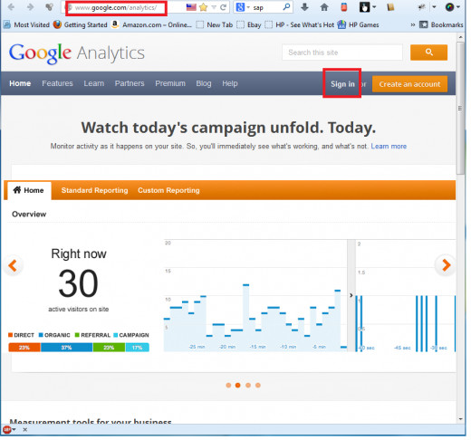Image resolution: width=471 pixels, height=440 pixels.
Task: Click the small arrow on chart divider
Action: point(351,295)
